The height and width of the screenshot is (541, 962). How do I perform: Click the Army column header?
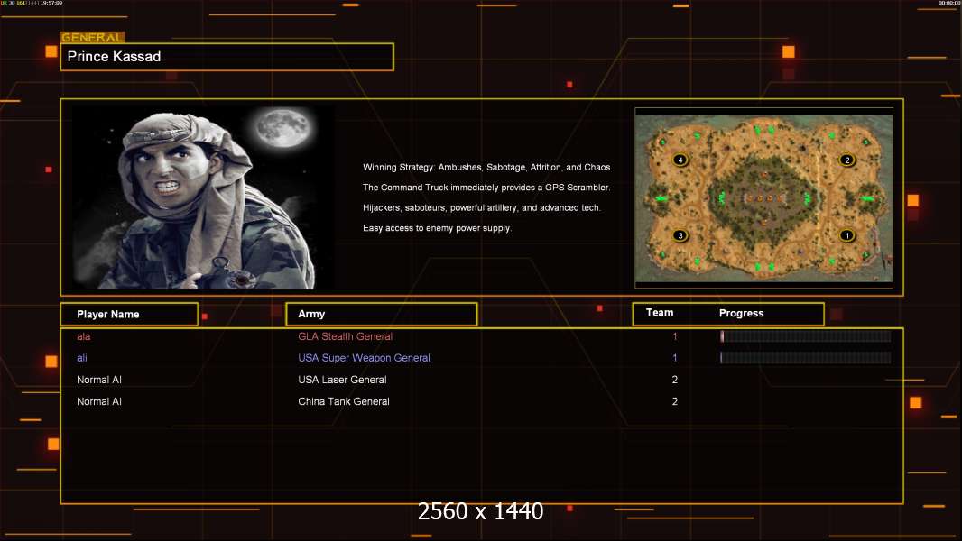pyautogui.click(x=382, y=314)
